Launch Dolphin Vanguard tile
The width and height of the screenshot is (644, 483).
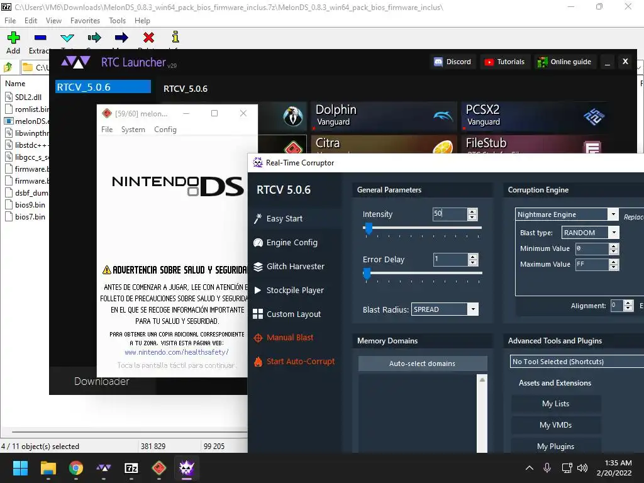point(384,116)
